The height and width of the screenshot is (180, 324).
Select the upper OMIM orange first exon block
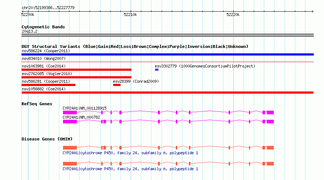[x=70, y=148]
